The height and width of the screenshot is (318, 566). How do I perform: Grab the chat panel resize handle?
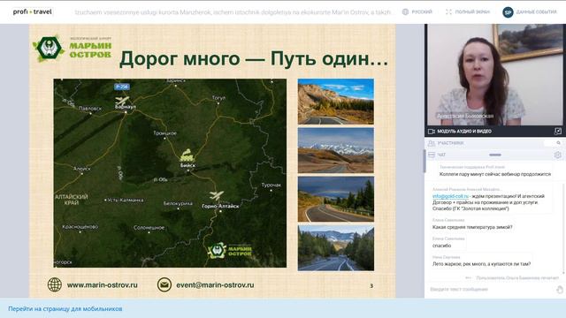pyautogui.click(x=495, y=155)
